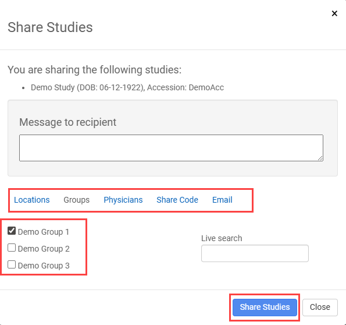
Task: Click the Live search label
Action: (x=222, y=238)
